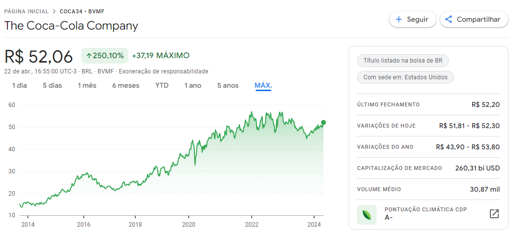Switch to the YTD range tab
The width and height of the screenshot is (515, 235).
(162, 86)
